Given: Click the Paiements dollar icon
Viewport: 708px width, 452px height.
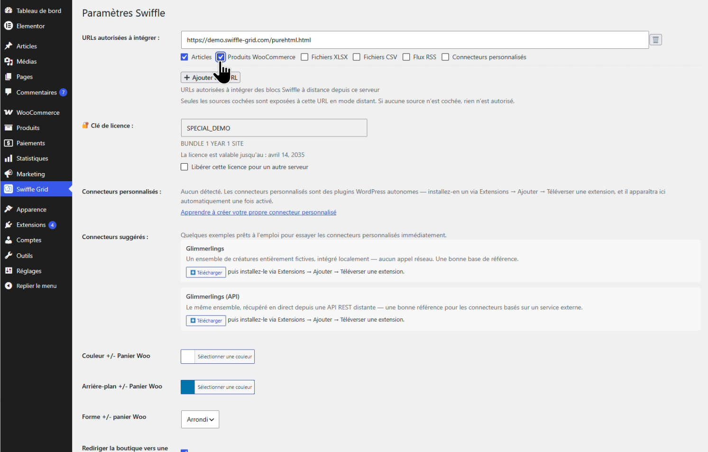Looking at the screenshot, I should pyautogui.click(x=8, y=143).
